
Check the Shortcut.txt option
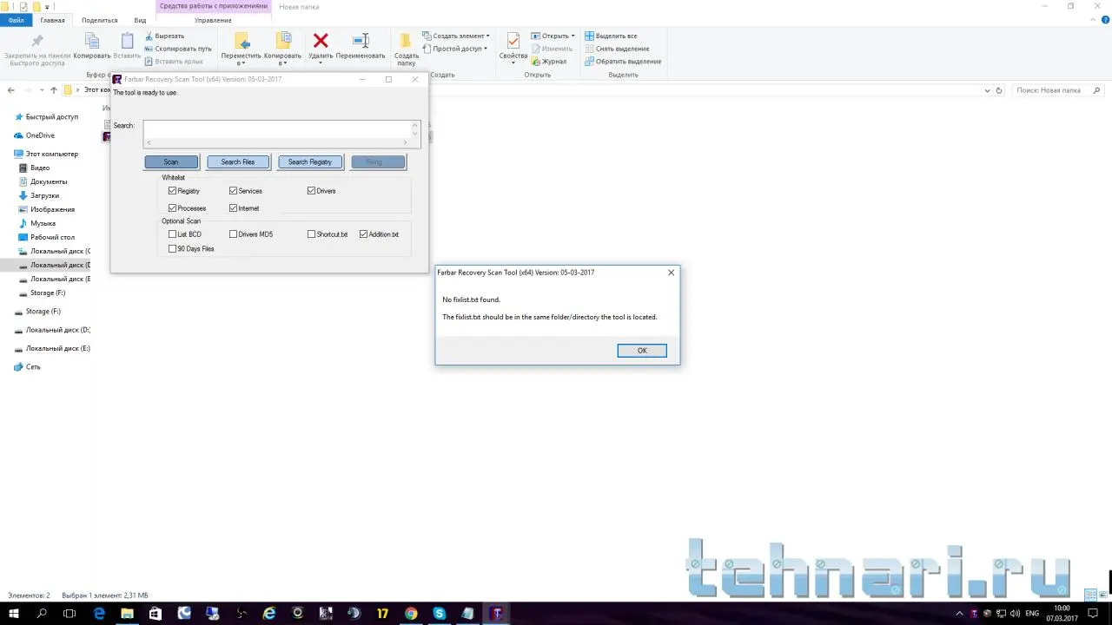[311, 234]
